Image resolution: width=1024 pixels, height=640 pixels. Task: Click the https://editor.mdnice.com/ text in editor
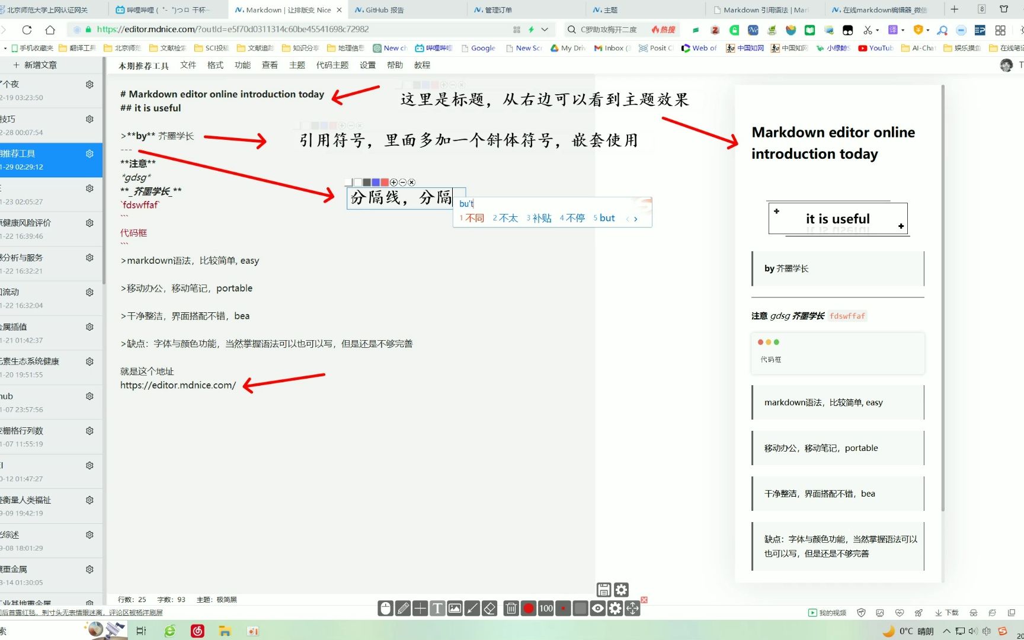pyautogui.click(x=178, y=385)
